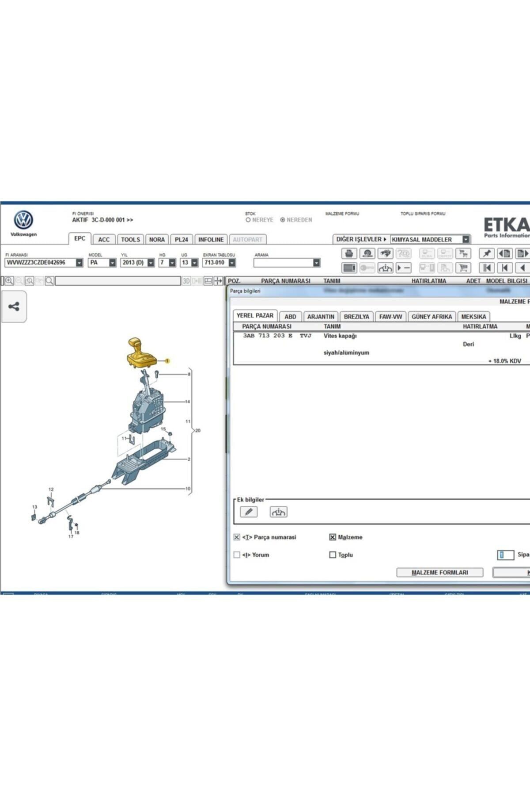Select the NEREYE radio button
Screen dimensions: 530x796
coord(248,220)
